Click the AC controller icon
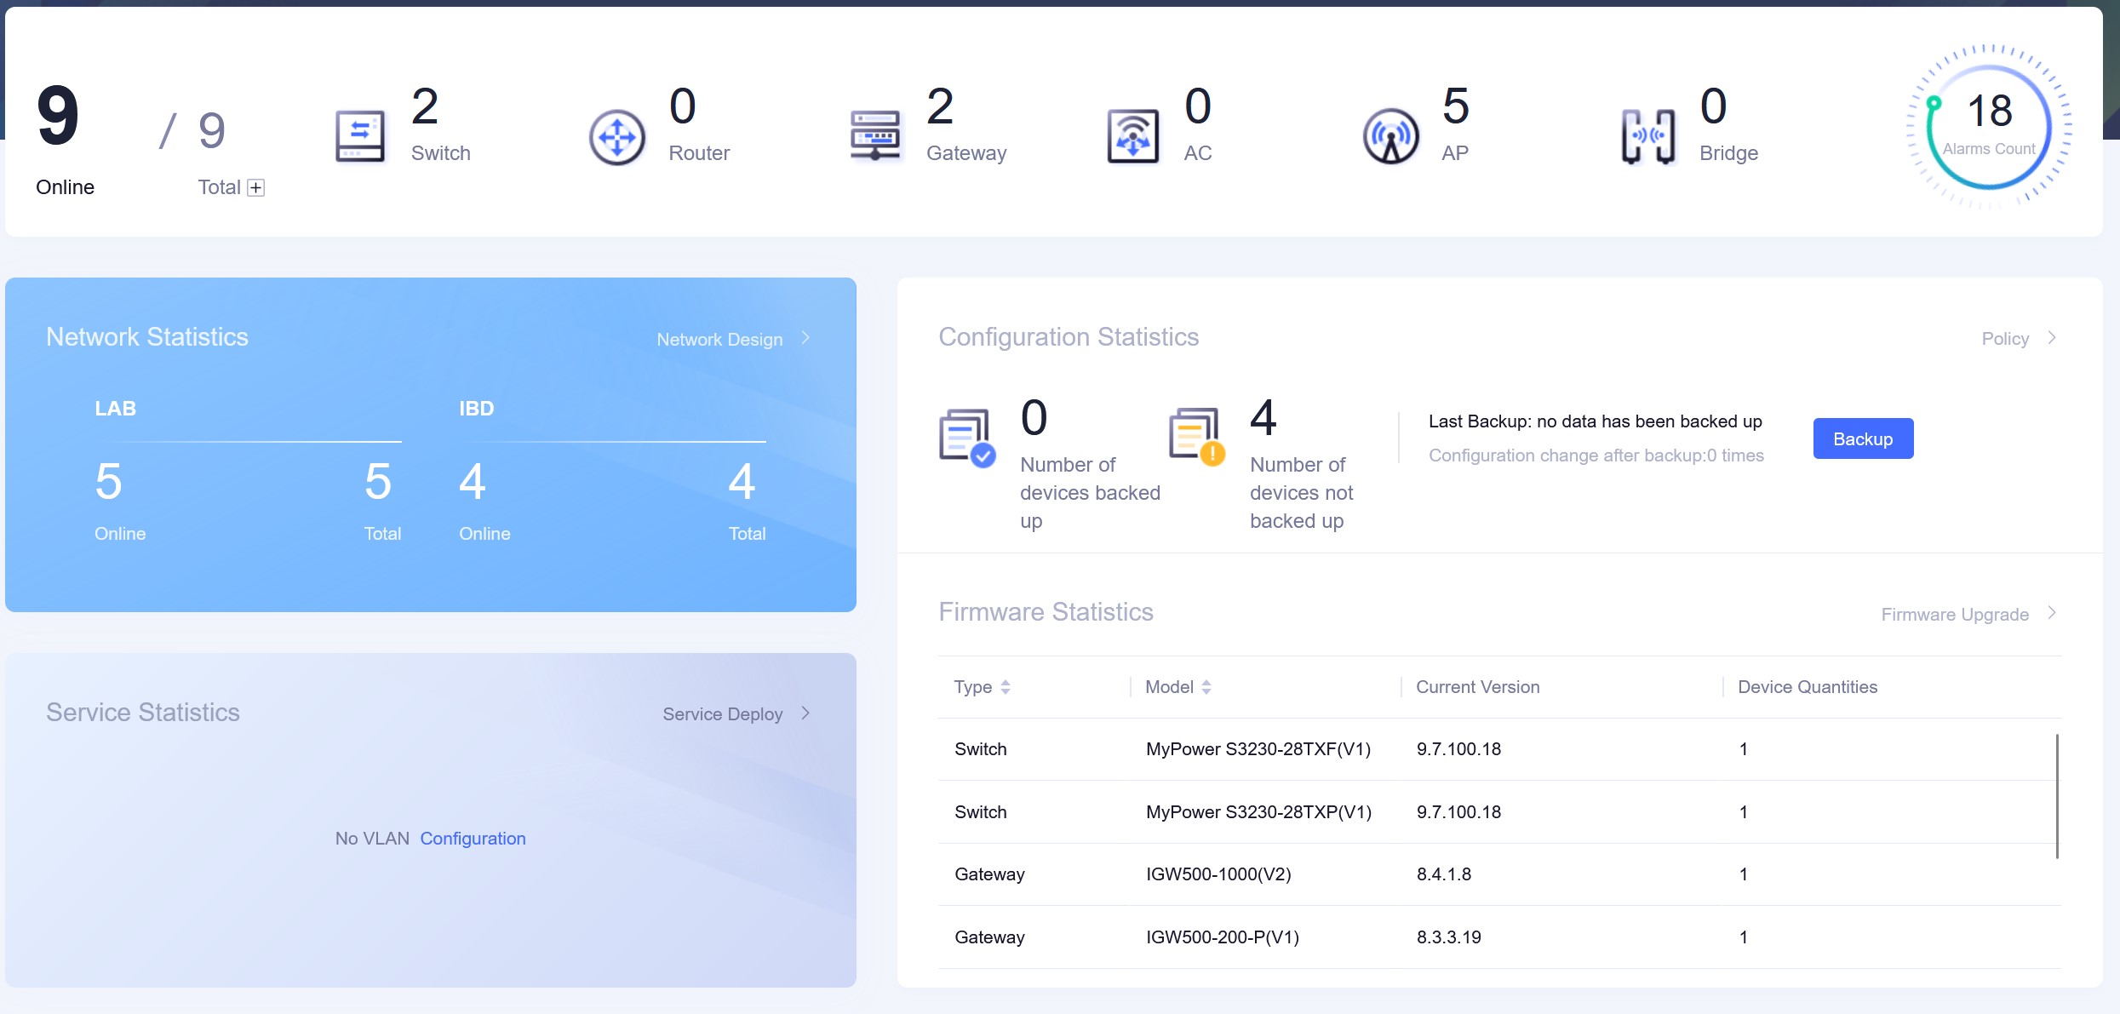 [x=1132, y=136]
